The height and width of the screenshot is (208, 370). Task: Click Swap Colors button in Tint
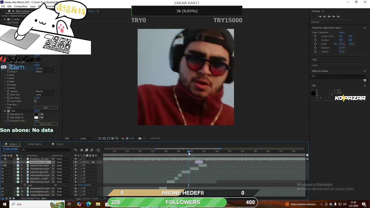46,124
